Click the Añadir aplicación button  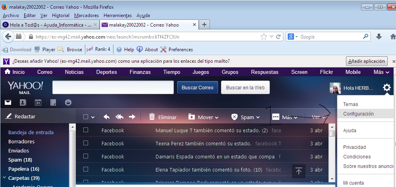point(367,61)
